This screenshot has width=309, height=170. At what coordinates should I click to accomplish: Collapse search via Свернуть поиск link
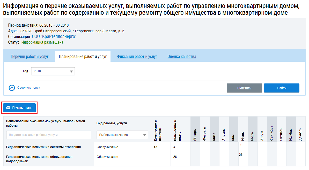pos(28,88)
